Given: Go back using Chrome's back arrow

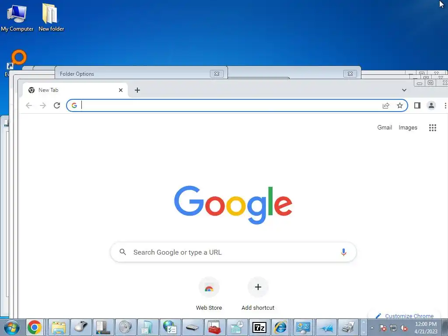Looking at the screenshot, I should (29, 105).
